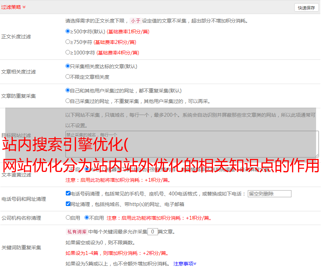Expand the 注意事项 link
321x270 pixels.
pos(185,264)
